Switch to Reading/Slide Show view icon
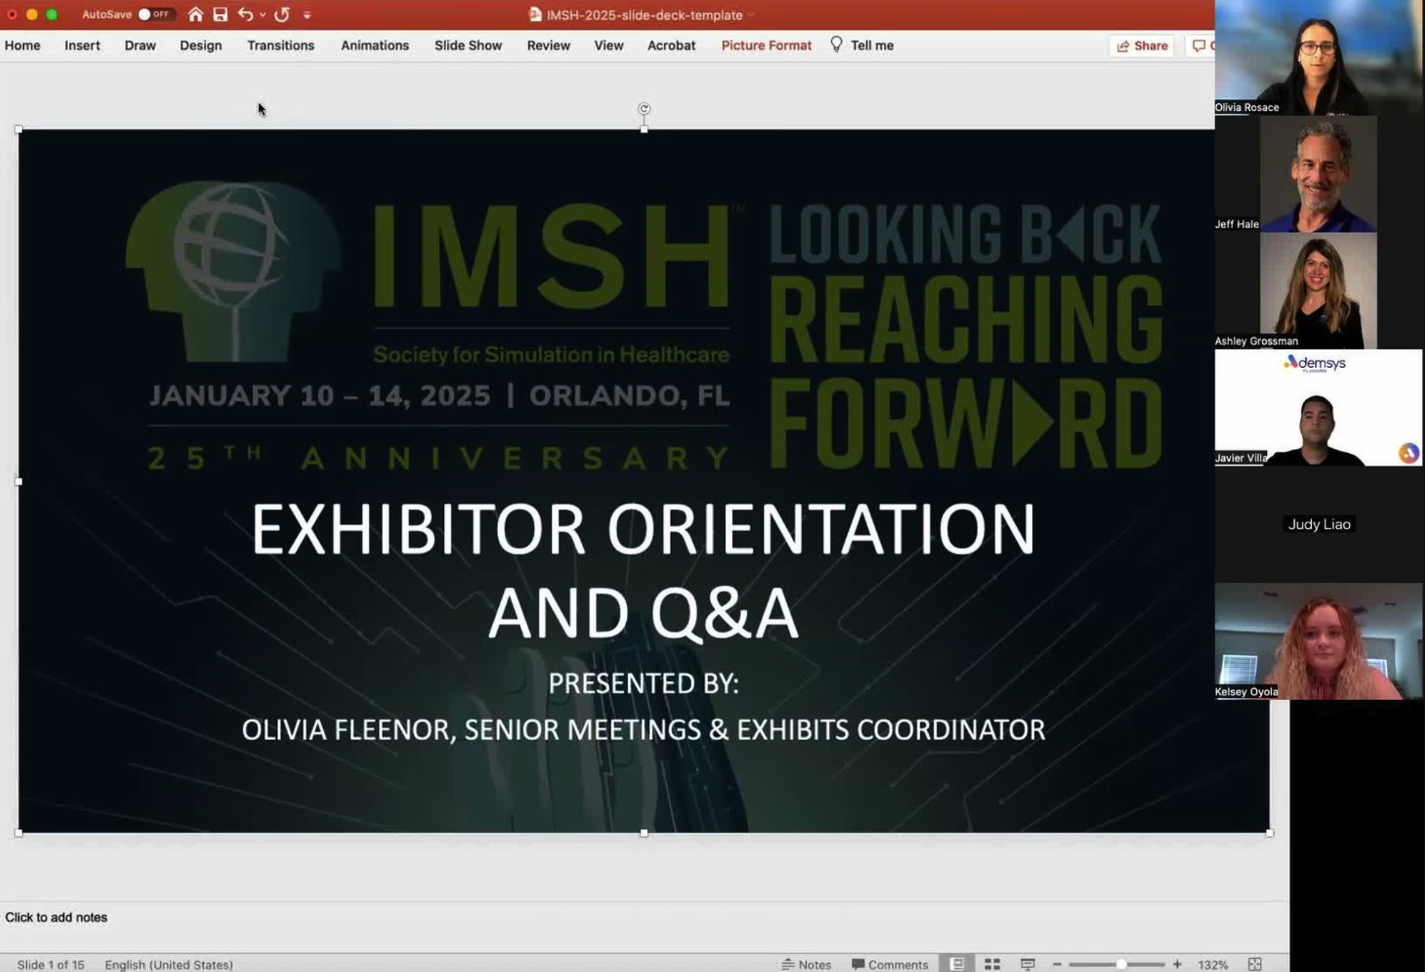 (1027, 964)
